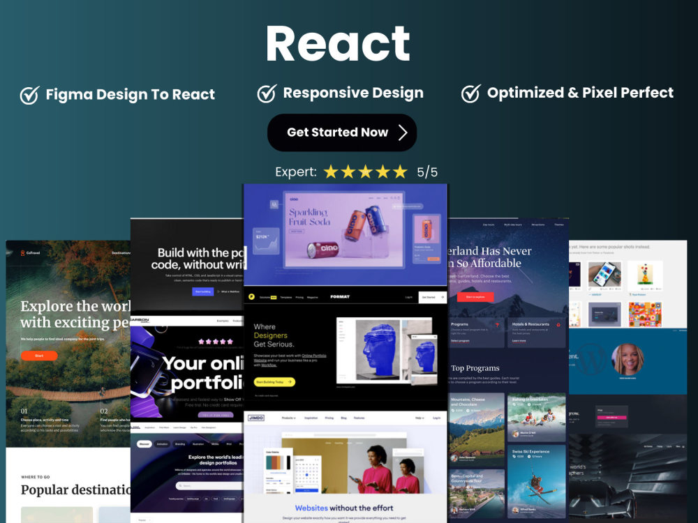Click Learn more in Hotels & Restaurants card

[x=519, y=341]
